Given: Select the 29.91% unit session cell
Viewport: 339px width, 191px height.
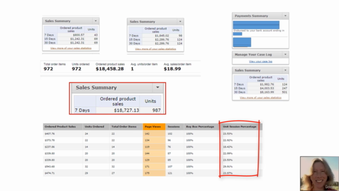Looking at the screenshot, I should [x=228, y=167].
